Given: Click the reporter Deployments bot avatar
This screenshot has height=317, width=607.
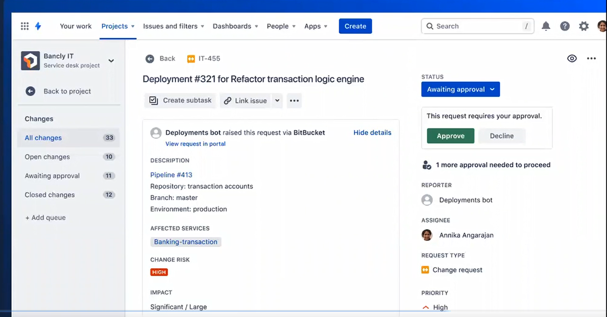Looking at the screenshot, I should pyautogui.click(x=427, y=200).
